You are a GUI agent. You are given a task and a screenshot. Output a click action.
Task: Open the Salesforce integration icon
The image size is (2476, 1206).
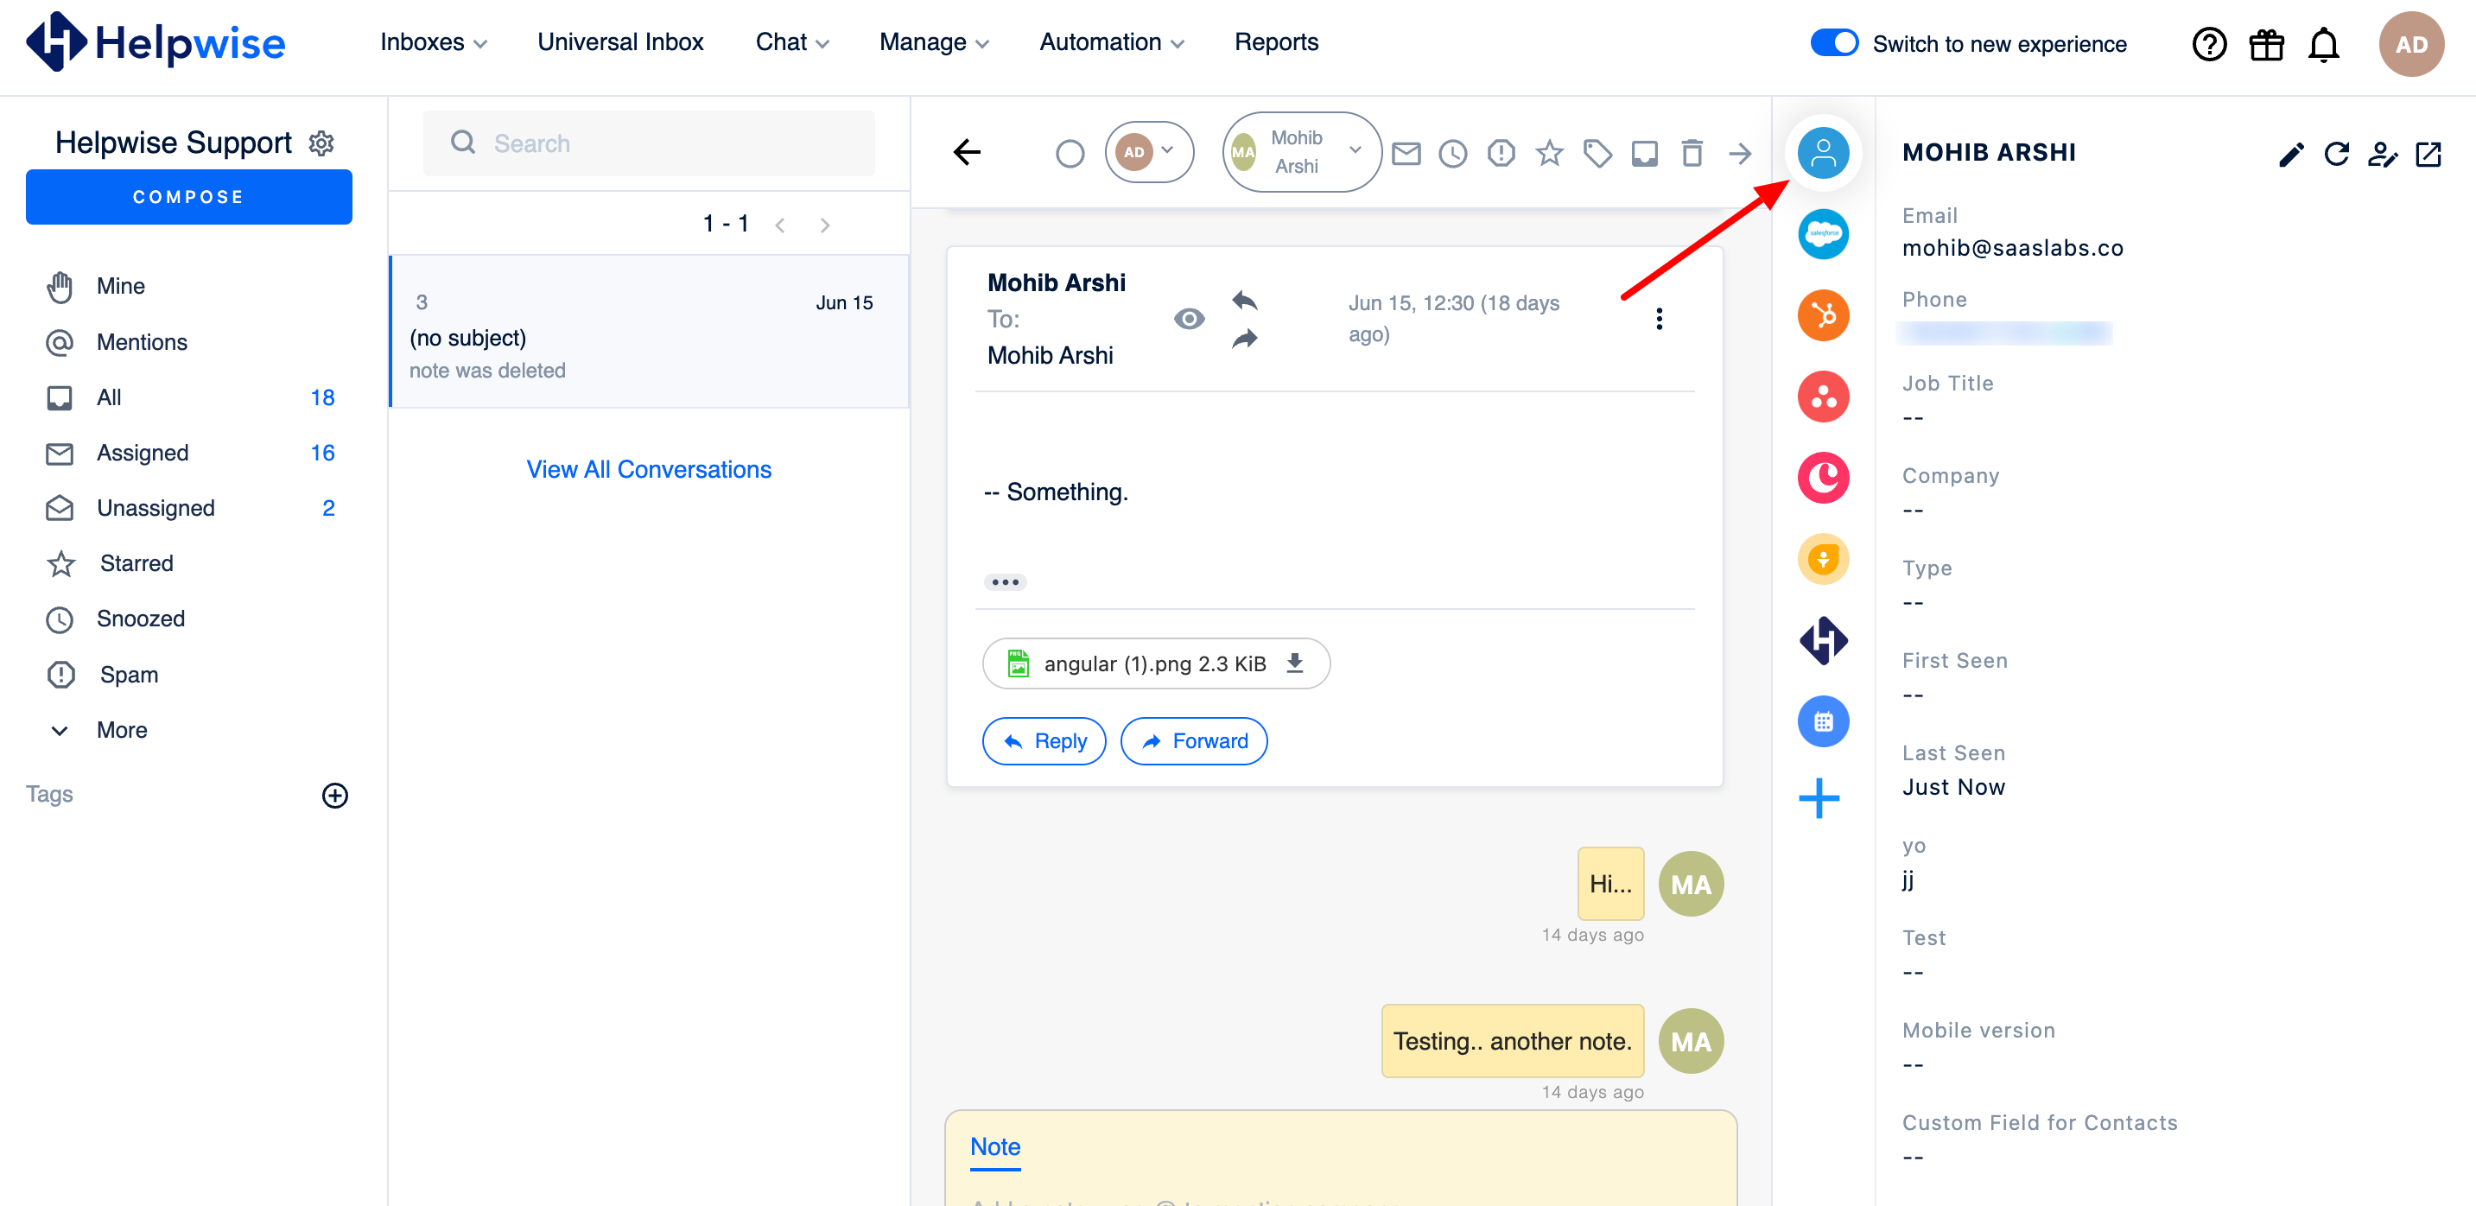tap(1822, 233)
